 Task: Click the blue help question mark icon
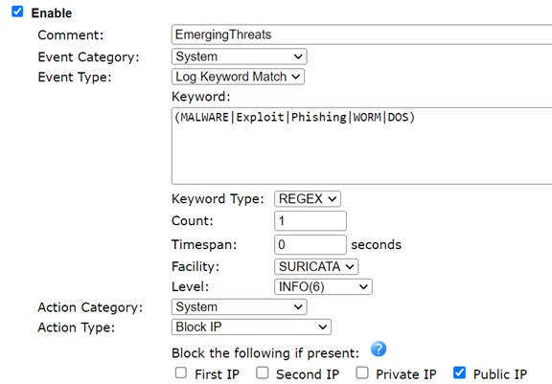click(379, 349)
